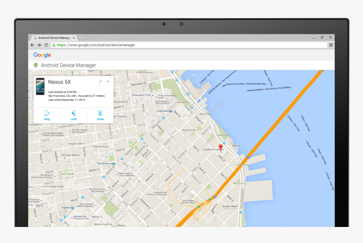Close the browser window

click(x=330, y=37)
